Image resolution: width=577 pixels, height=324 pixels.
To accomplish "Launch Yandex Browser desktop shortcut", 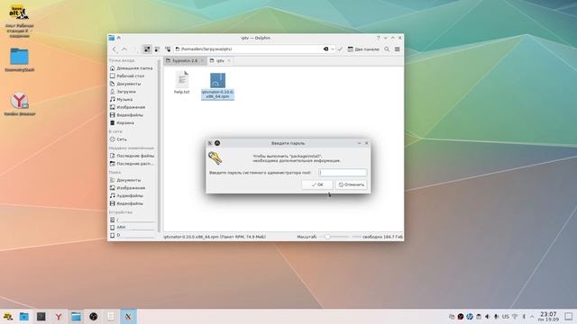I will tap(20, 104).
